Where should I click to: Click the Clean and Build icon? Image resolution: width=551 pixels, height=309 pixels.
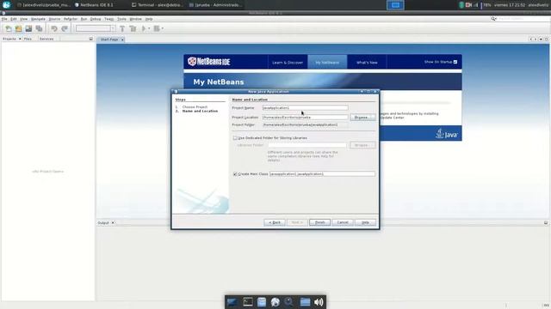[133, 28]
